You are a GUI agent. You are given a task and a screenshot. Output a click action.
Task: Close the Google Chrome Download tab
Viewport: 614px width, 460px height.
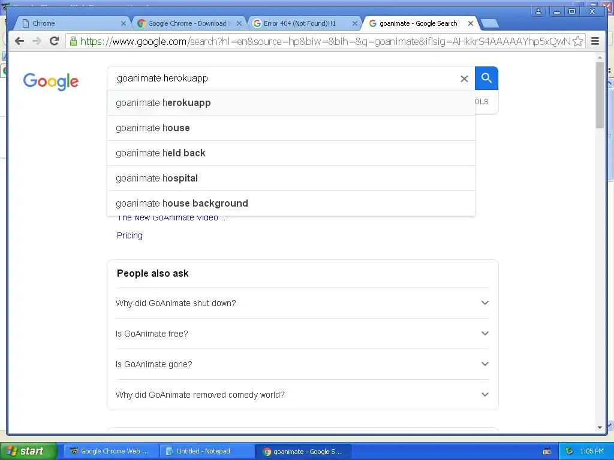[x=239, y=23]
